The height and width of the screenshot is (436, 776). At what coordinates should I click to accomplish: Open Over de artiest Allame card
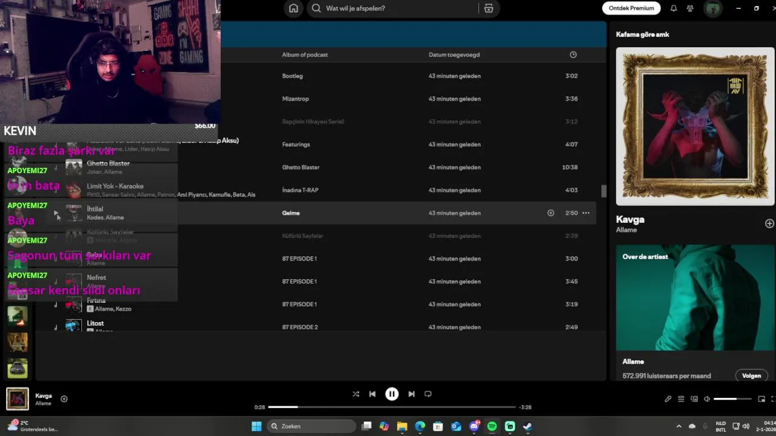click(695, 312)
